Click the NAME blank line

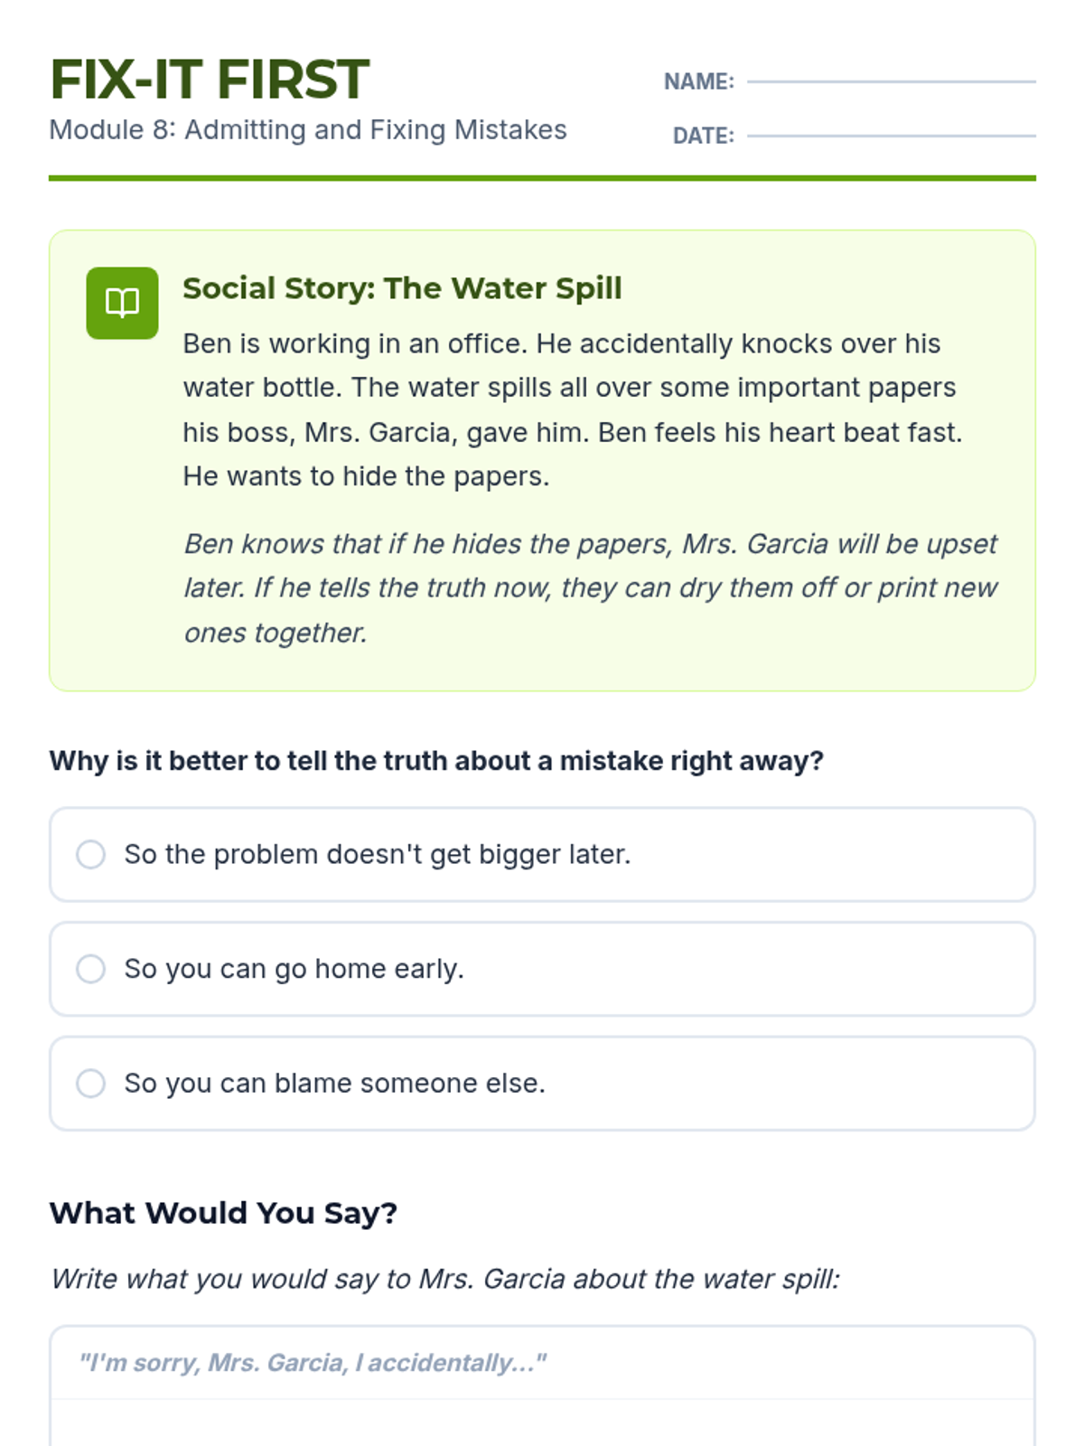point(891,80)
